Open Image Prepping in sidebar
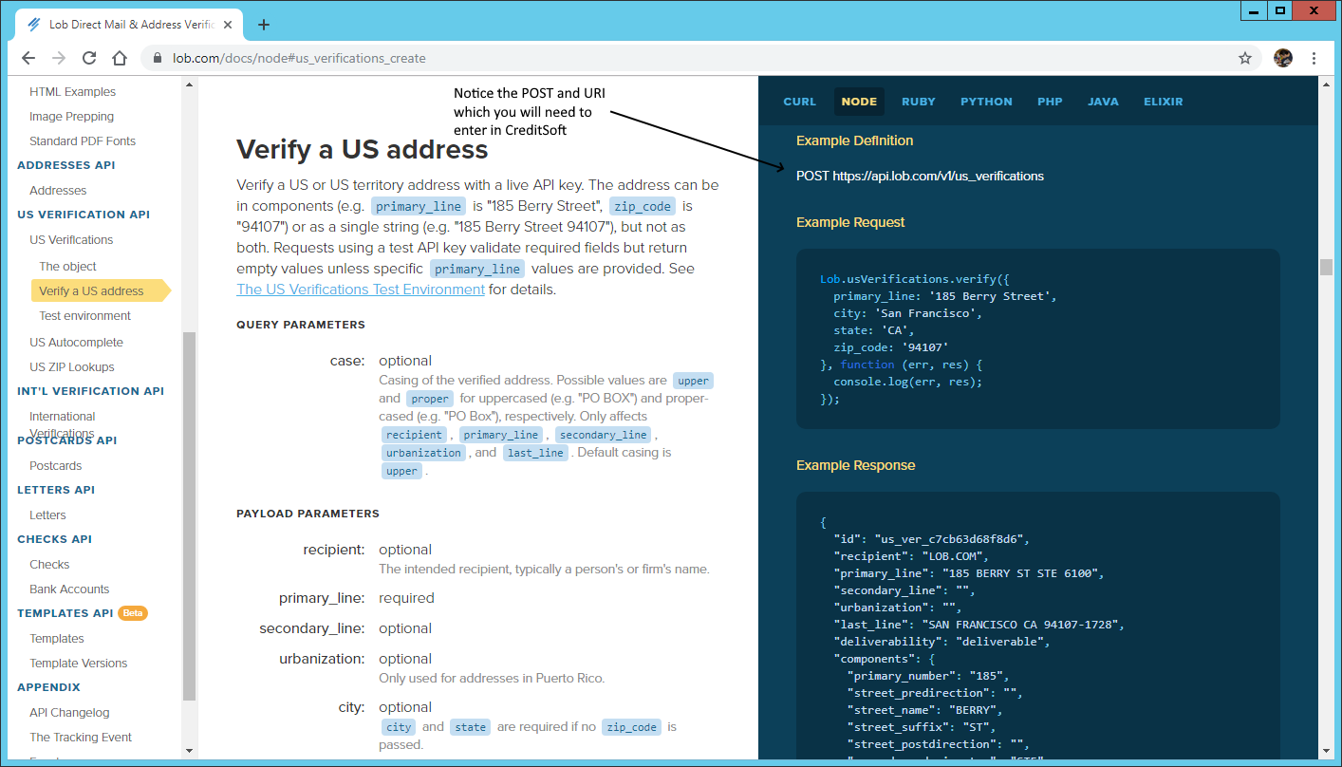This screenshot has width=1342, height=767. coord(71,117)
